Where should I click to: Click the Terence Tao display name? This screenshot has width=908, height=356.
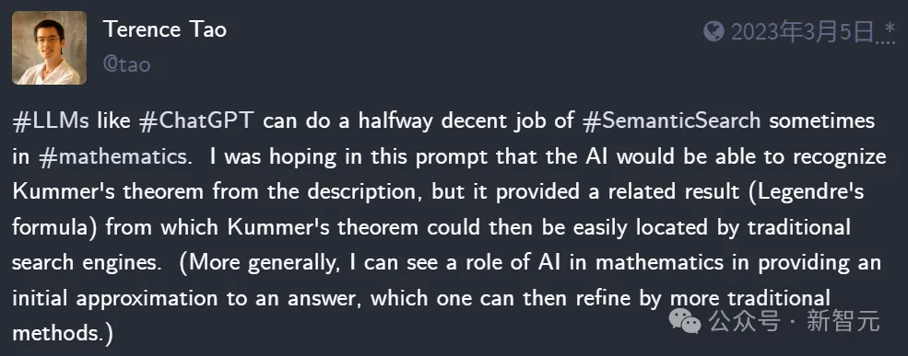click(x=165, y=29)
